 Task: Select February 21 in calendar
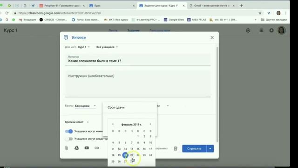(x=131, y=155)
